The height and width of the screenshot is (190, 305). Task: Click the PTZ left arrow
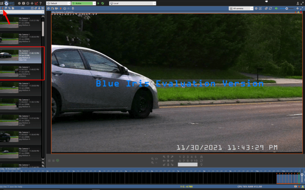[164, 161]
